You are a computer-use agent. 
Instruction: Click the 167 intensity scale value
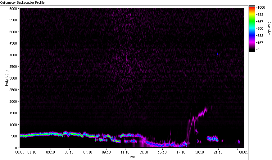(261, 43)
